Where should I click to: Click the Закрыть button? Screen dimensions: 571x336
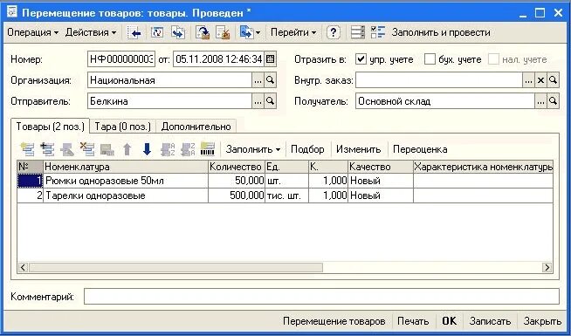(542, 321)
